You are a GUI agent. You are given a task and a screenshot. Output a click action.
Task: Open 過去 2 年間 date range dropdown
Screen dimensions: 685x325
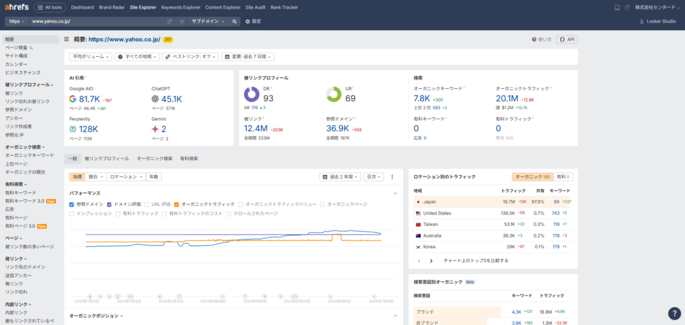(340, 177)
